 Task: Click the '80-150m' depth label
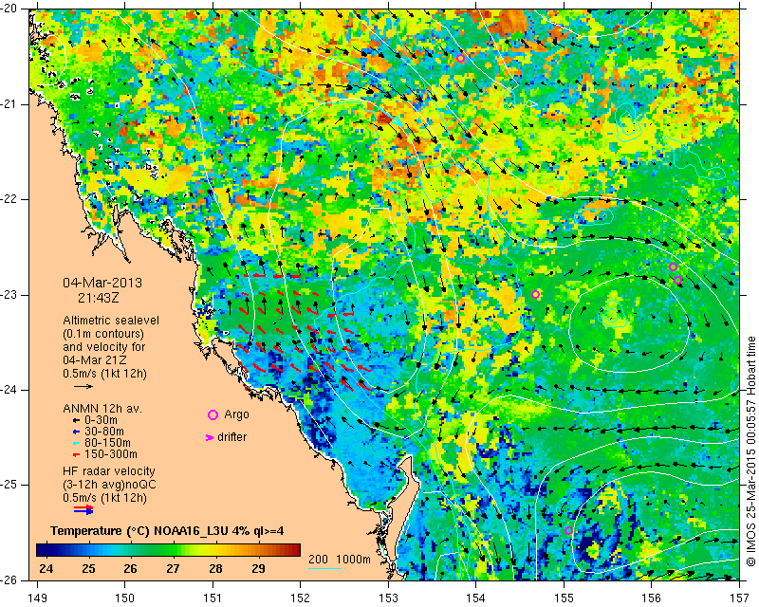107,443
